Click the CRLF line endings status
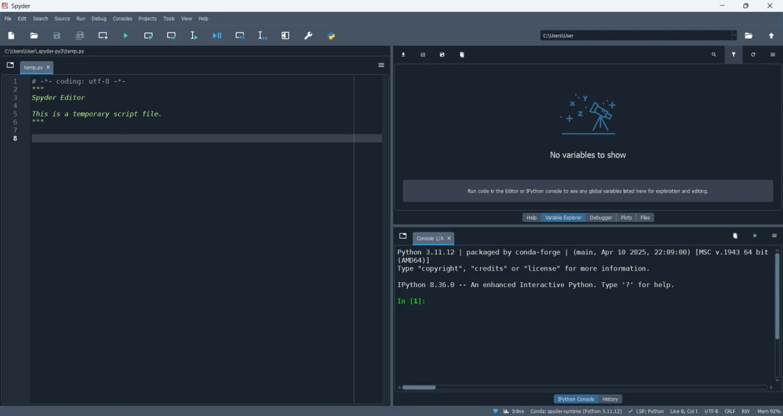Image resolution: width=783 pixels, height=416 pixels. tap(730, 412)
